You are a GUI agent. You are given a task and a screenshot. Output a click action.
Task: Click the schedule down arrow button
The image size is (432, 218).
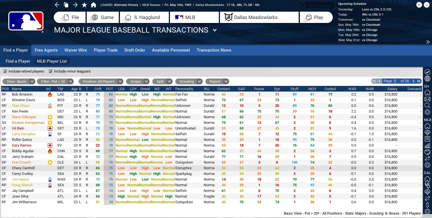[427, 5]
